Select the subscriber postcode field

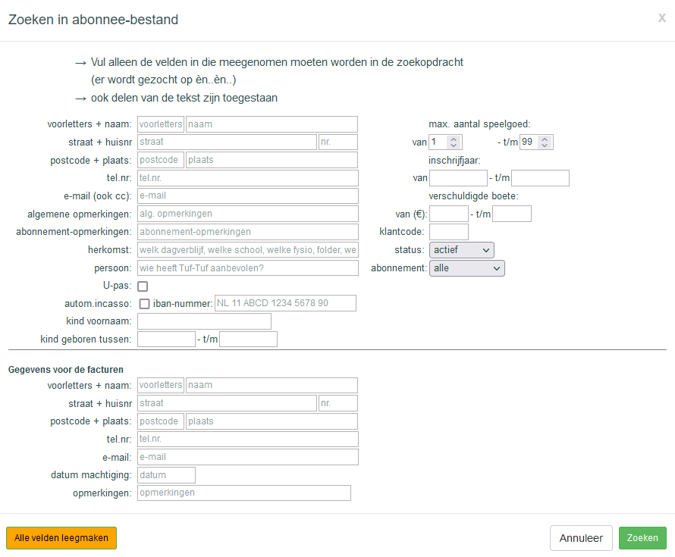pyautogui.click(x=161, y=160)
